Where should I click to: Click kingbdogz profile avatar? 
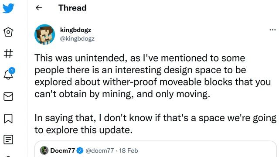[x=44, y=34]
